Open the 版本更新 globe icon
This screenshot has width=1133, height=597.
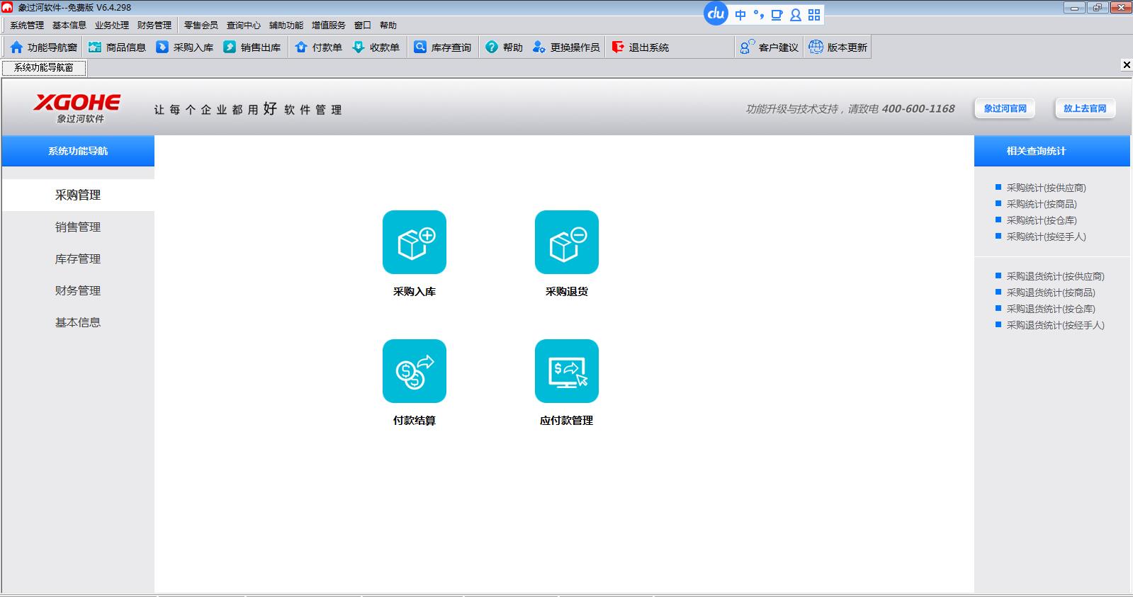click(x=816, y=47)
